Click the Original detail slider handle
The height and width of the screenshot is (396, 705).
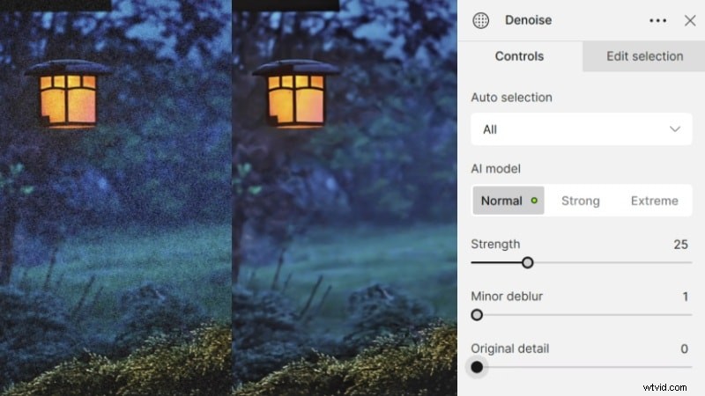point(477,367)
